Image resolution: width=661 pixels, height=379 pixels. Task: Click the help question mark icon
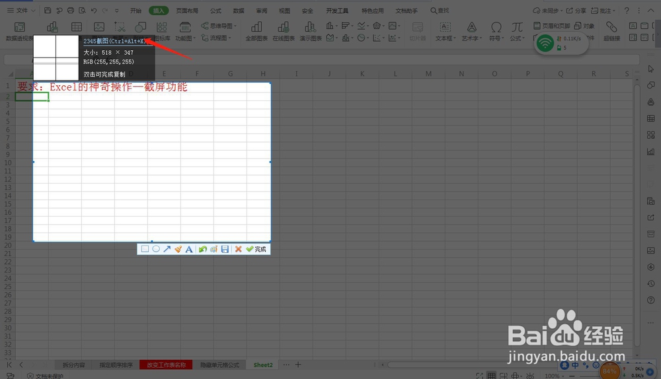point(627,11)
